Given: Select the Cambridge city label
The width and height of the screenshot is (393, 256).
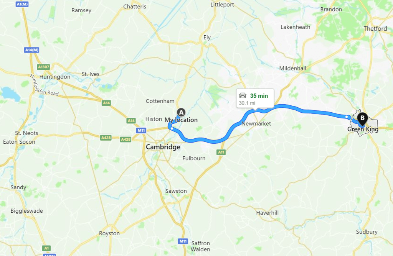Looking at the screenshot, I should coord(163,147).
